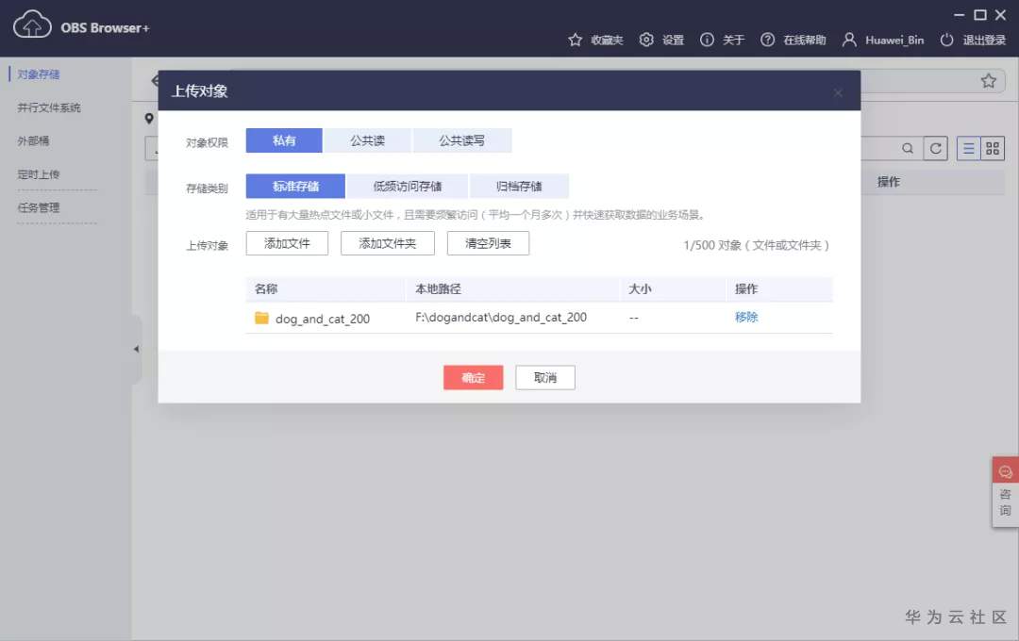Click the 关于 info icon
The image size is (1019, 641).
(x=707, y=40)
